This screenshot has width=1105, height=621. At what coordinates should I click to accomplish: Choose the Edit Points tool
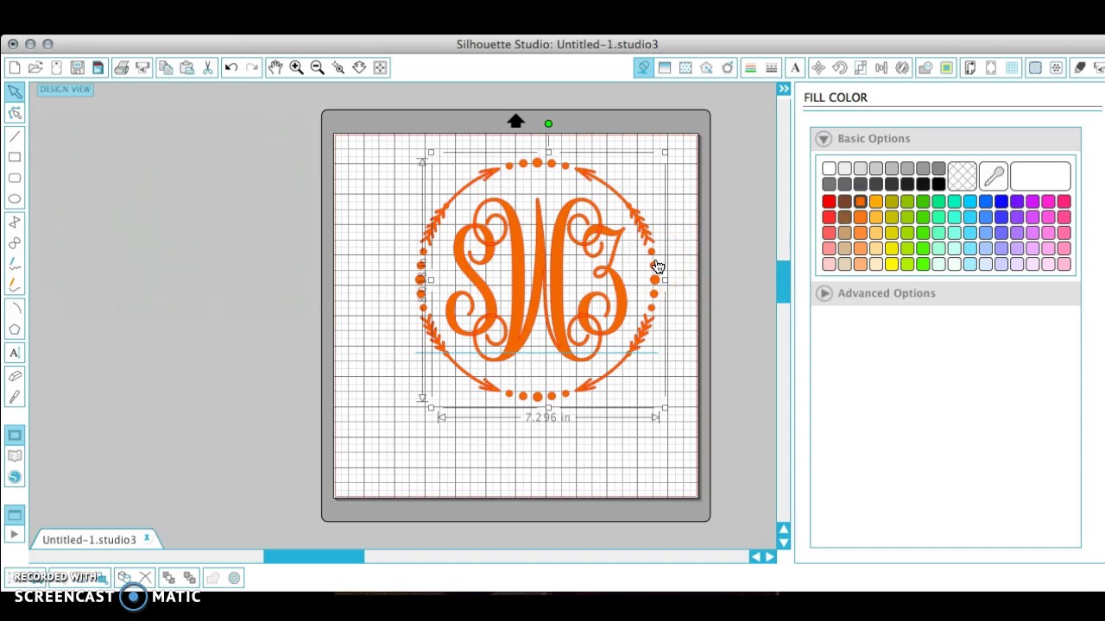[x=15, y=113]
